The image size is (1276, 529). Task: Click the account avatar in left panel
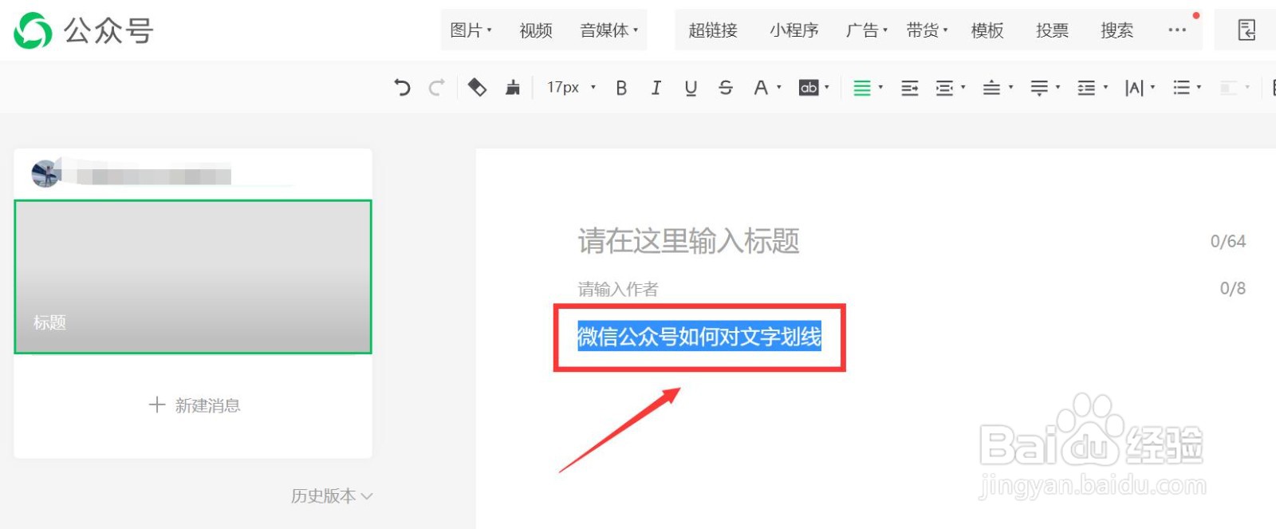pos(45,173)
